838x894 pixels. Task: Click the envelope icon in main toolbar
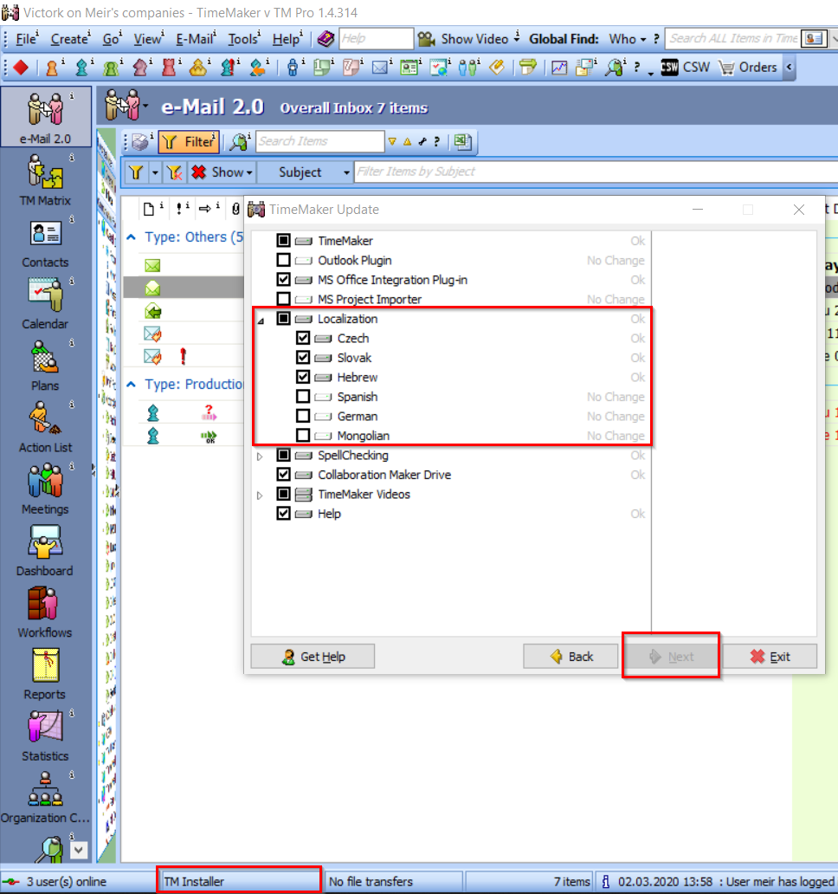click(x=380, y=68)
